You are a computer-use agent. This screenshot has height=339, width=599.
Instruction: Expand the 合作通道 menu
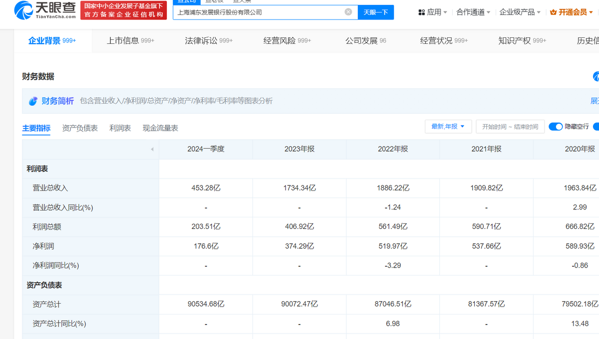(473, 12)
